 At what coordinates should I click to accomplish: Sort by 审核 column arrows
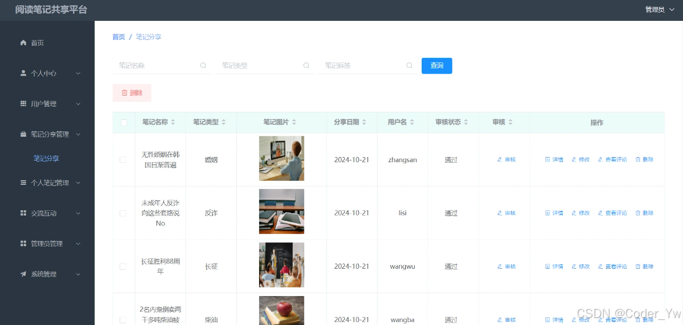tap(510, 123)
